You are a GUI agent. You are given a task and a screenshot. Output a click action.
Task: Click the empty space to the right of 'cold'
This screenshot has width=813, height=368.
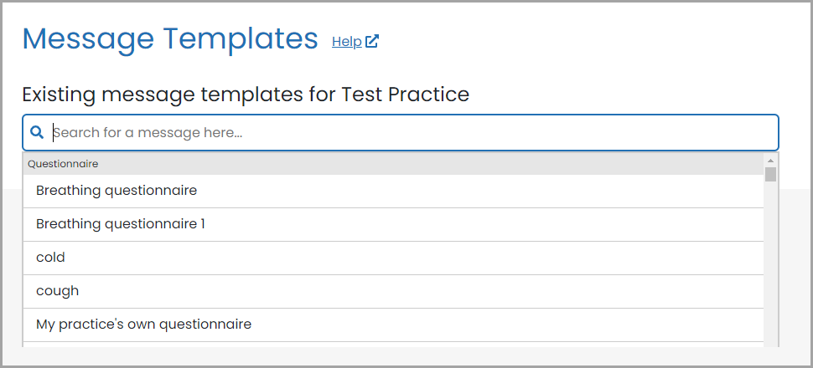(x=415, y=258)
